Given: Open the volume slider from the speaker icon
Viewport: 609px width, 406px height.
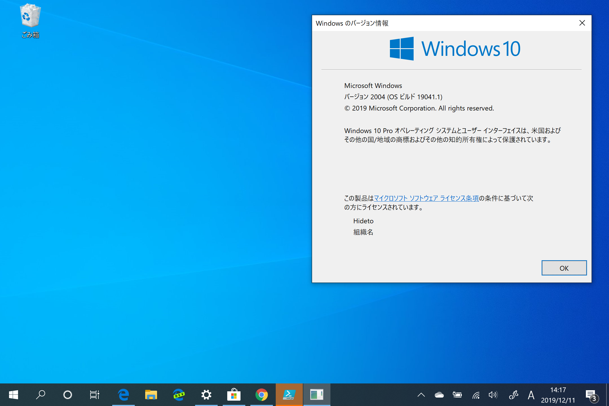Looking at the screenshot, I should point(493,395).
